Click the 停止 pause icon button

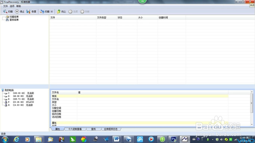(20, 11)
